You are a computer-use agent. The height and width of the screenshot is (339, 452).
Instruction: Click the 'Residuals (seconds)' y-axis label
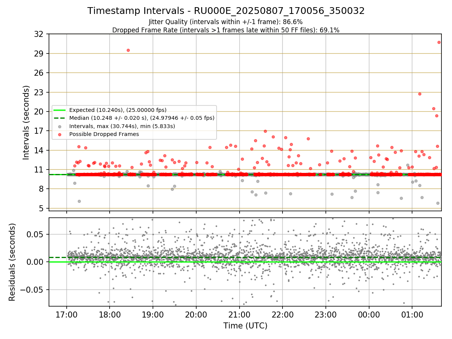pyautogui.click(x=12, y=262)
